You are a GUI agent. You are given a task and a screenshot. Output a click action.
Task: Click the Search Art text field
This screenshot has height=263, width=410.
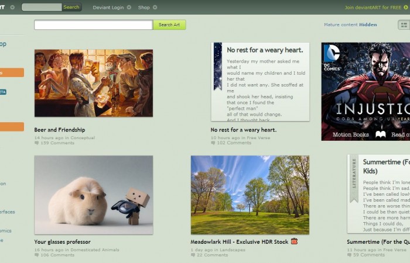tap(93, 25)
